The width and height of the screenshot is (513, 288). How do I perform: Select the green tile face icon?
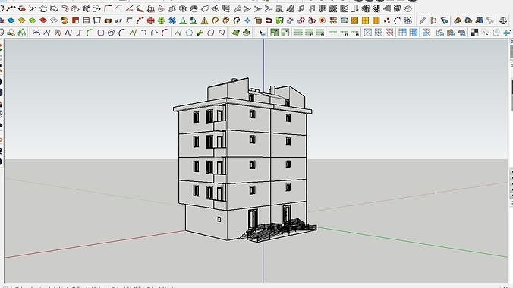pyautogui.click(x=33, y=21)
